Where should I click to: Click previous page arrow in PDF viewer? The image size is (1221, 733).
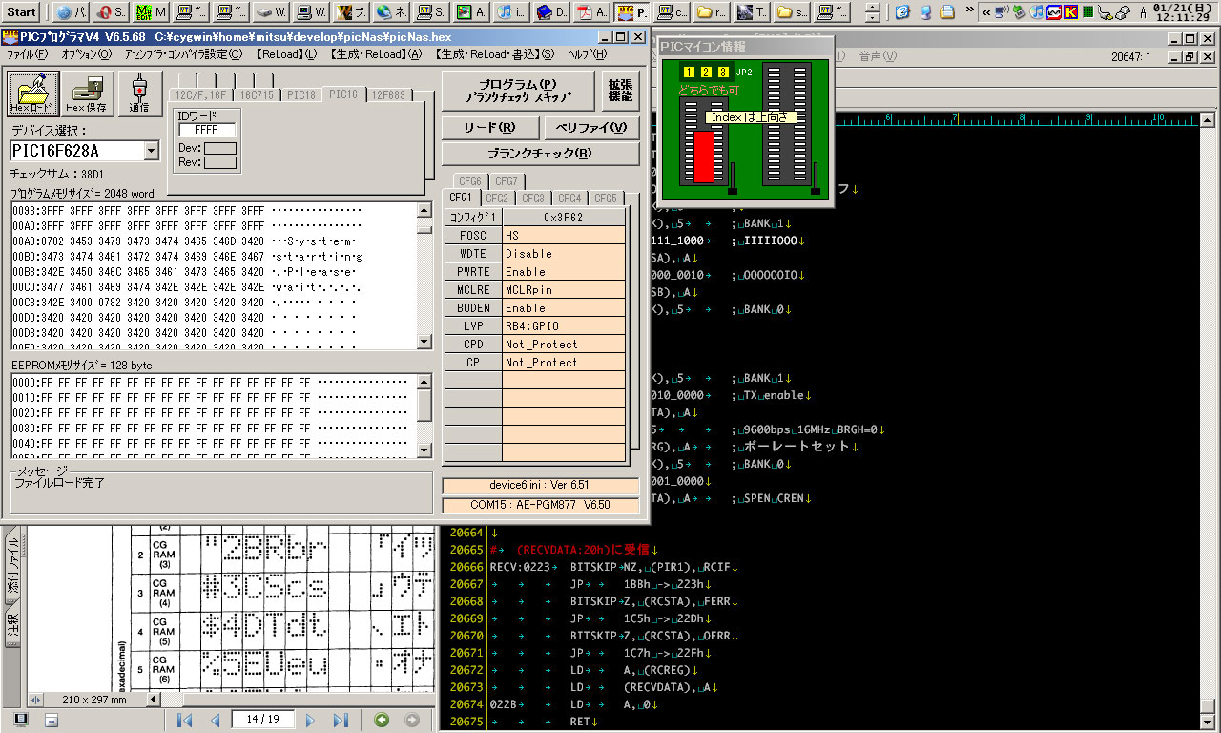coord(216,720)
